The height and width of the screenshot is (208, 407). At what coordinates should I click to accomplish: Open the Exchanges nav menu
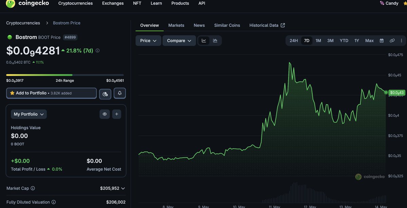point(113,3)
